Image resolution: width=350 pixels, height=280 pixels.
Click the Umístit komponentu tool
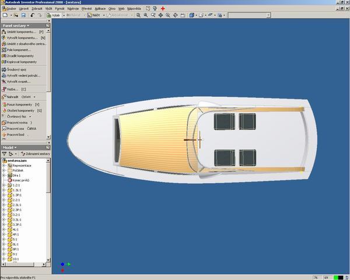(21, 32)
